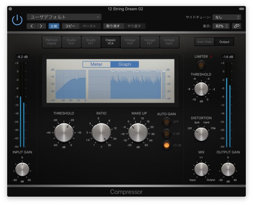
Task: Click the -1.6 dB output level readout
Action: tap(228, 57)
